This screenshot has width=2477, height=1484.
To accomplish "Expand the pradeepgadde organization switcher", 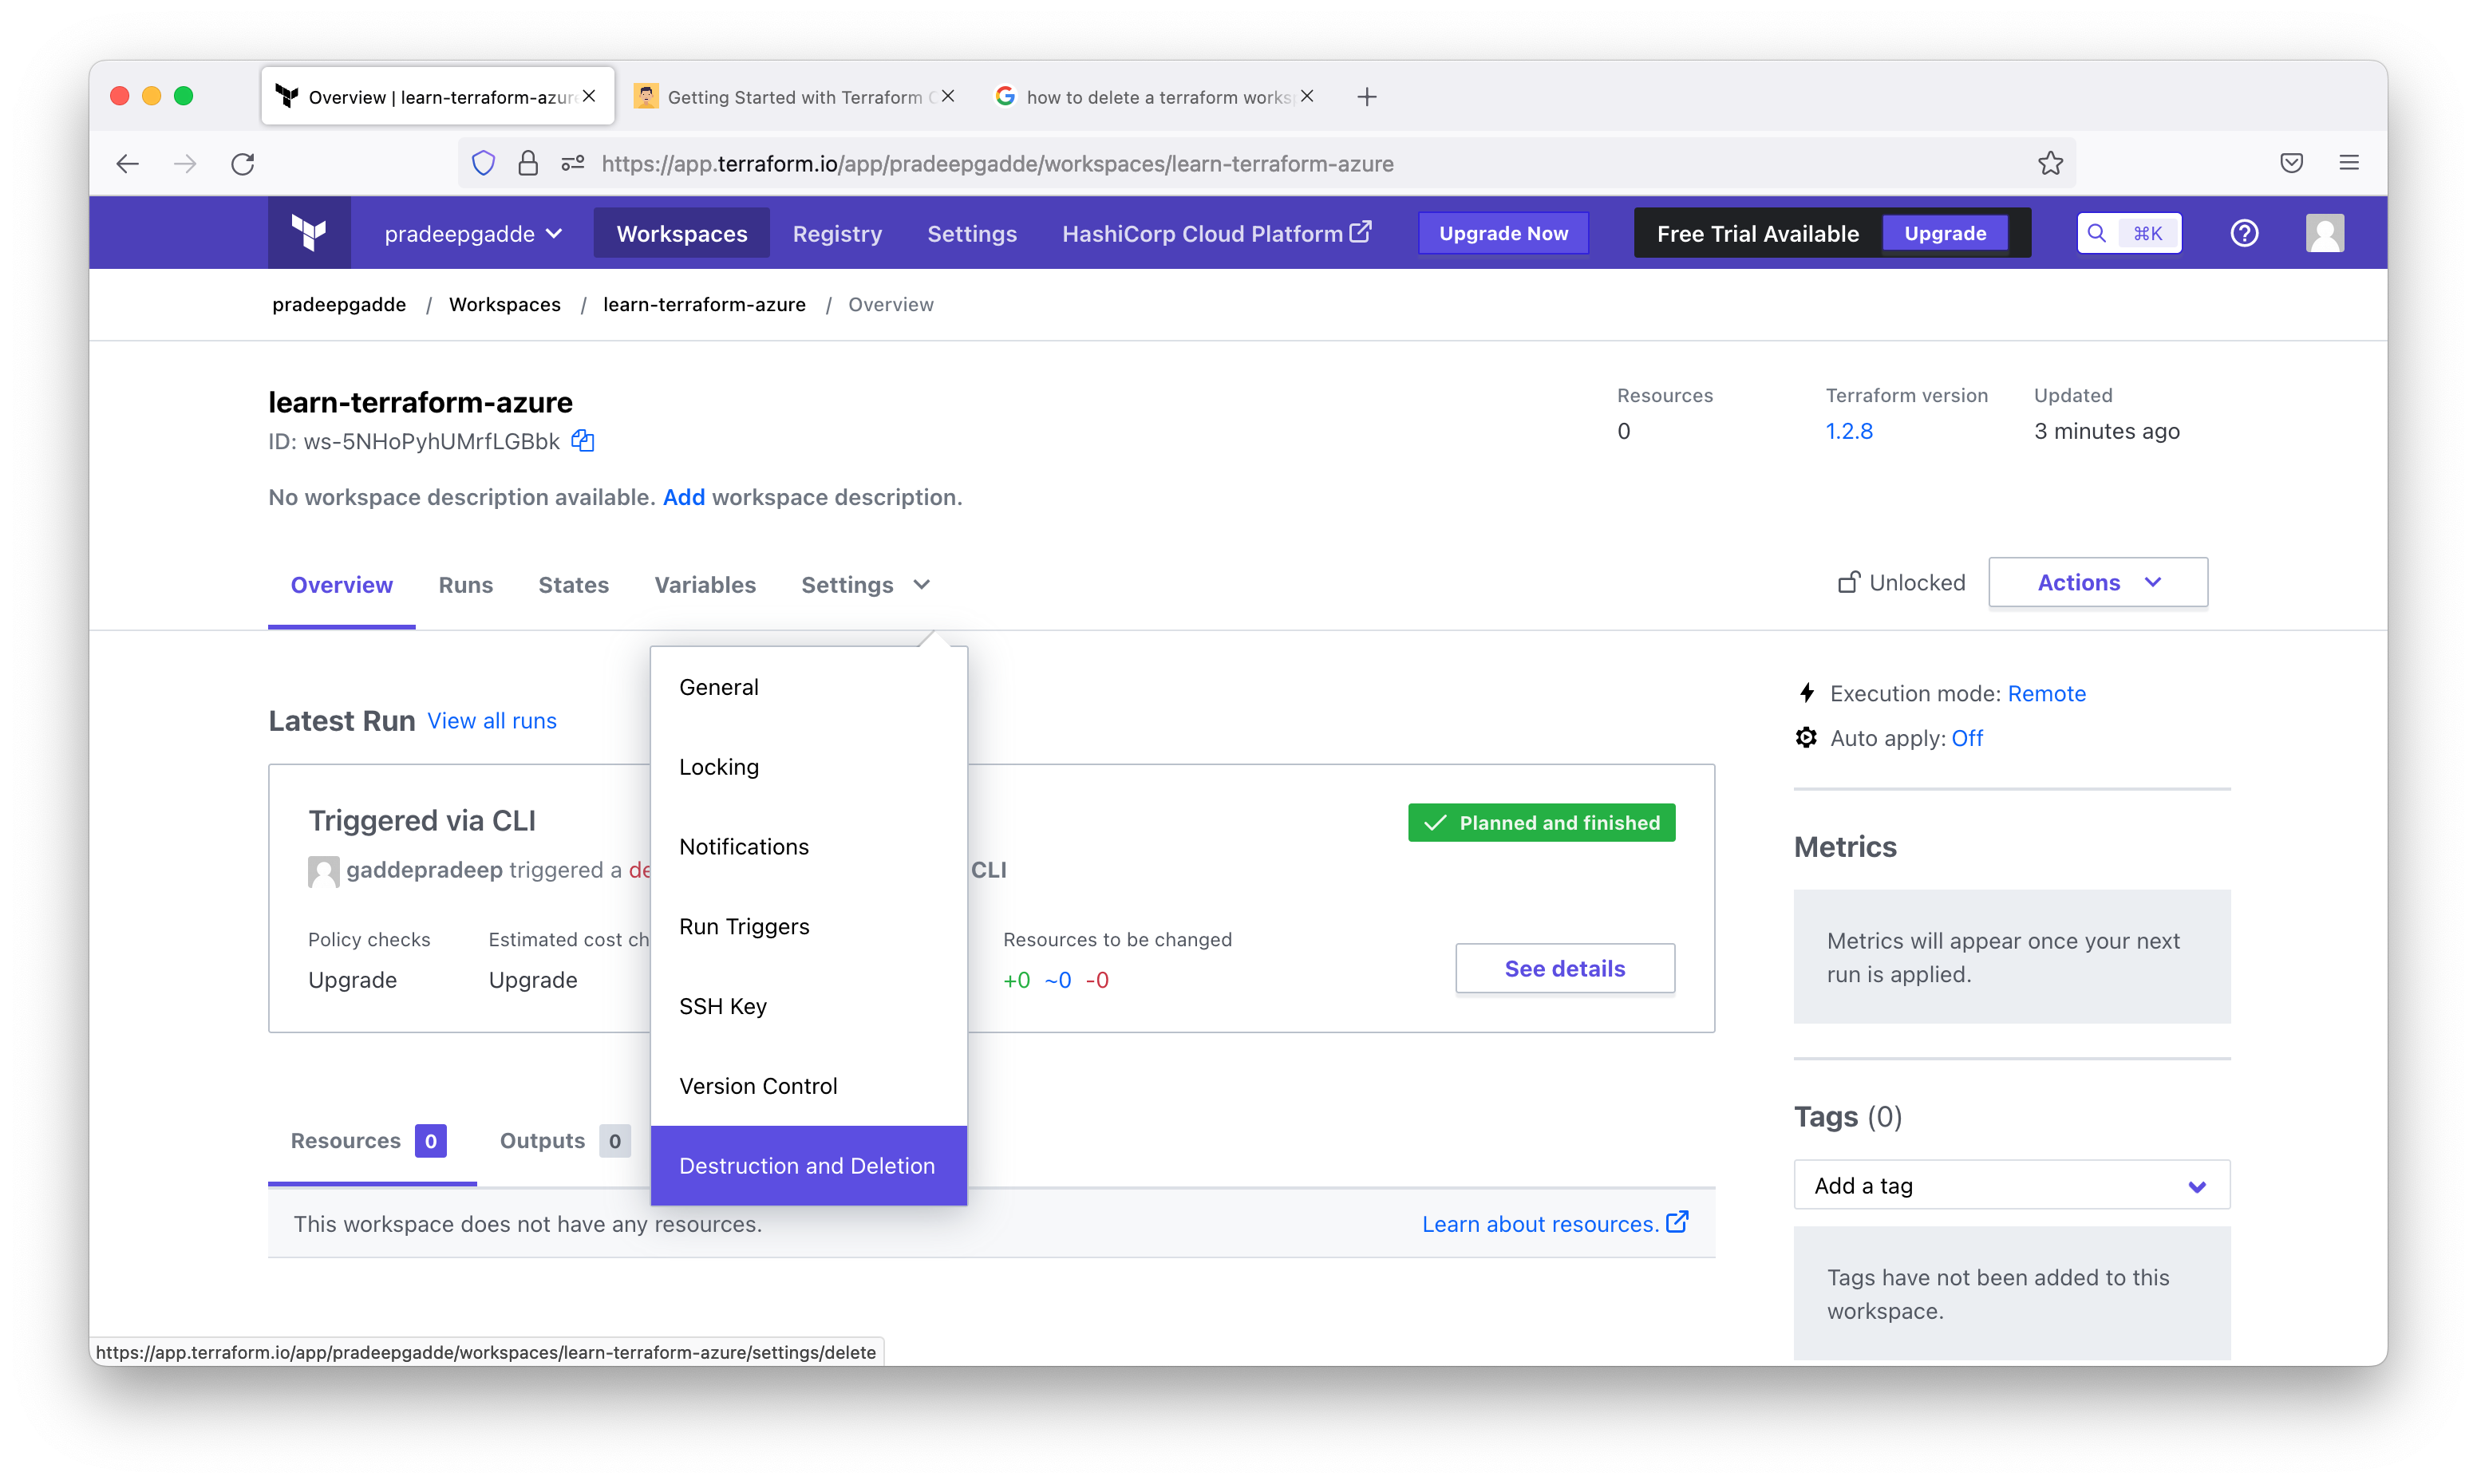I will tap(473, 233).
